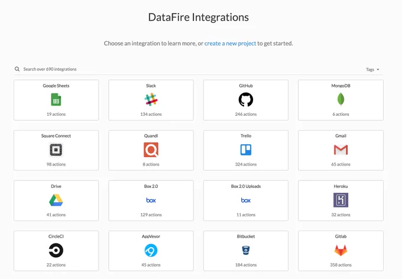Click the MongoDB title text
Viewport: 402px width, 279px height.
tap(341, 86)
